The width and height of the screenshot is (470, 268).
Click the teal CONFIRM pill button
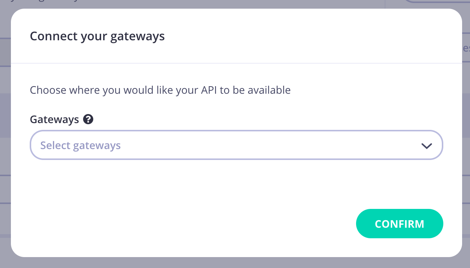coord(399,224)
